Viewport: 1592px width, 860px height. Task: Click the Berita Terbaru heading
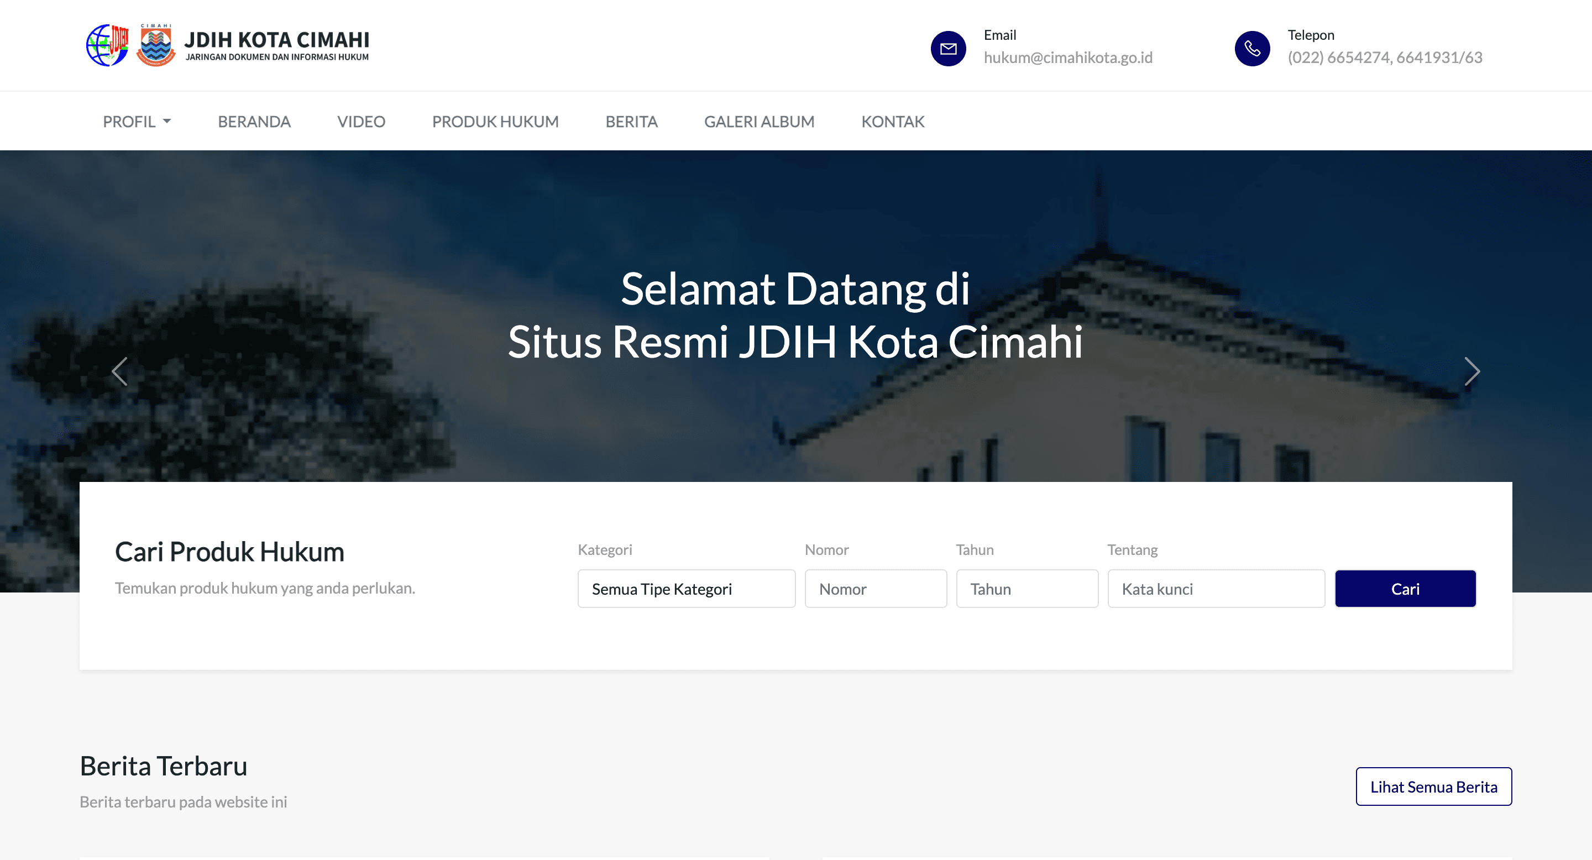[x=164, y=766]
